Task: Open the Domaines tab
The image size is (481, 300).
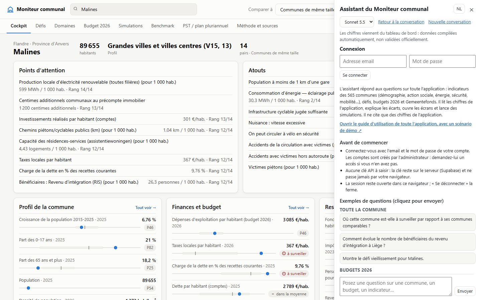Action: click(65, 26)
